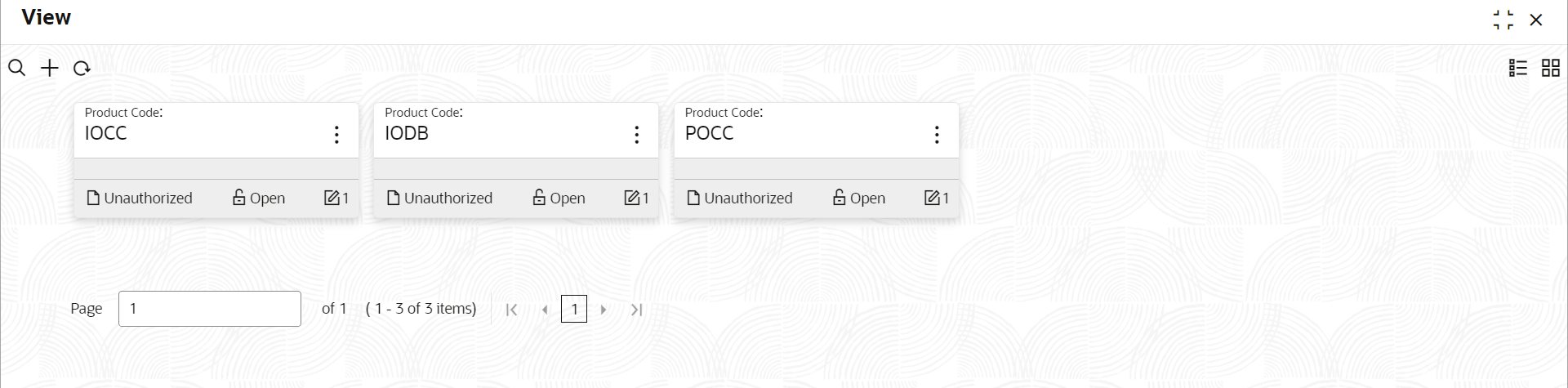Switch to tile grid view
This screenshot has width=1568, height=388.
pyautogui.click(x=1551, y=68)
